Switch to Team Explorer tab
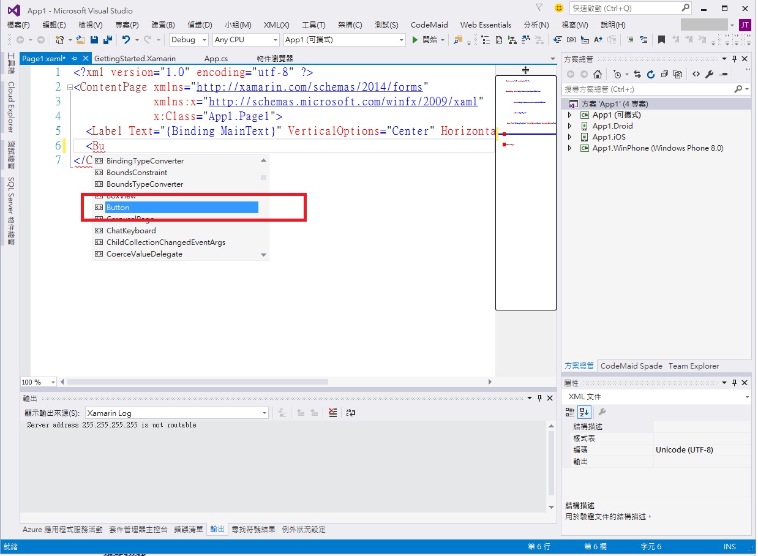 694,366
